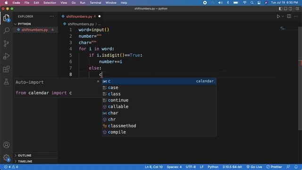Open the Go menu
Image resolution: width=302 pixels, height=170 pixels.
click(x=74, y=3)
